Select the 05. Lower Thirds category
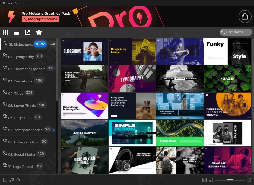The width and height of the screenshot is (254, 185). (x=28, y=105)
